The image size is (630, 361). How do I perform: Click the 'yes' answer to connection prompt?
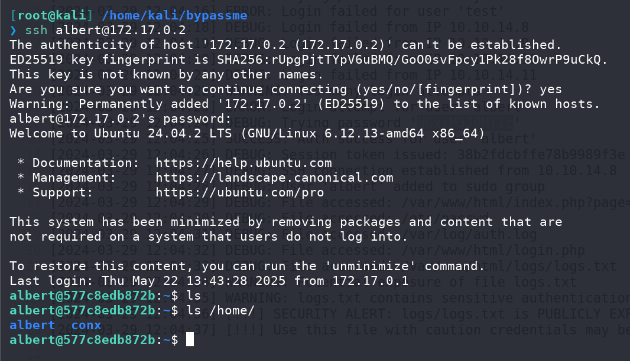tap(550, 90)
